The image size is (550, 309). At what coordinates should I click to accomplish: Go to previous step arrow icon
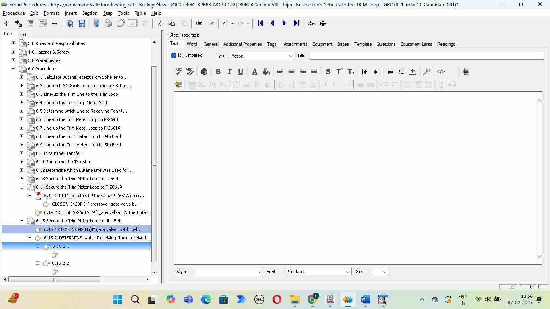coord(272,23)
